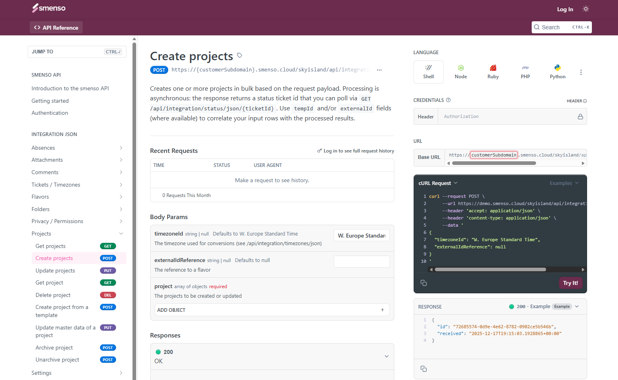Copy the response example with the copy icon
618x380 pixels.
tap(423, 369)
